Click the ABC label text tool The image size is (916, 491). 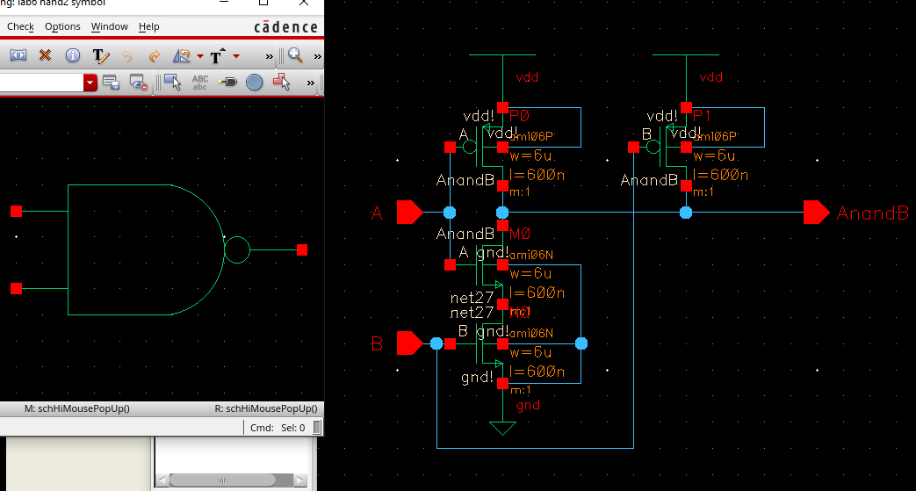point(199,83)
